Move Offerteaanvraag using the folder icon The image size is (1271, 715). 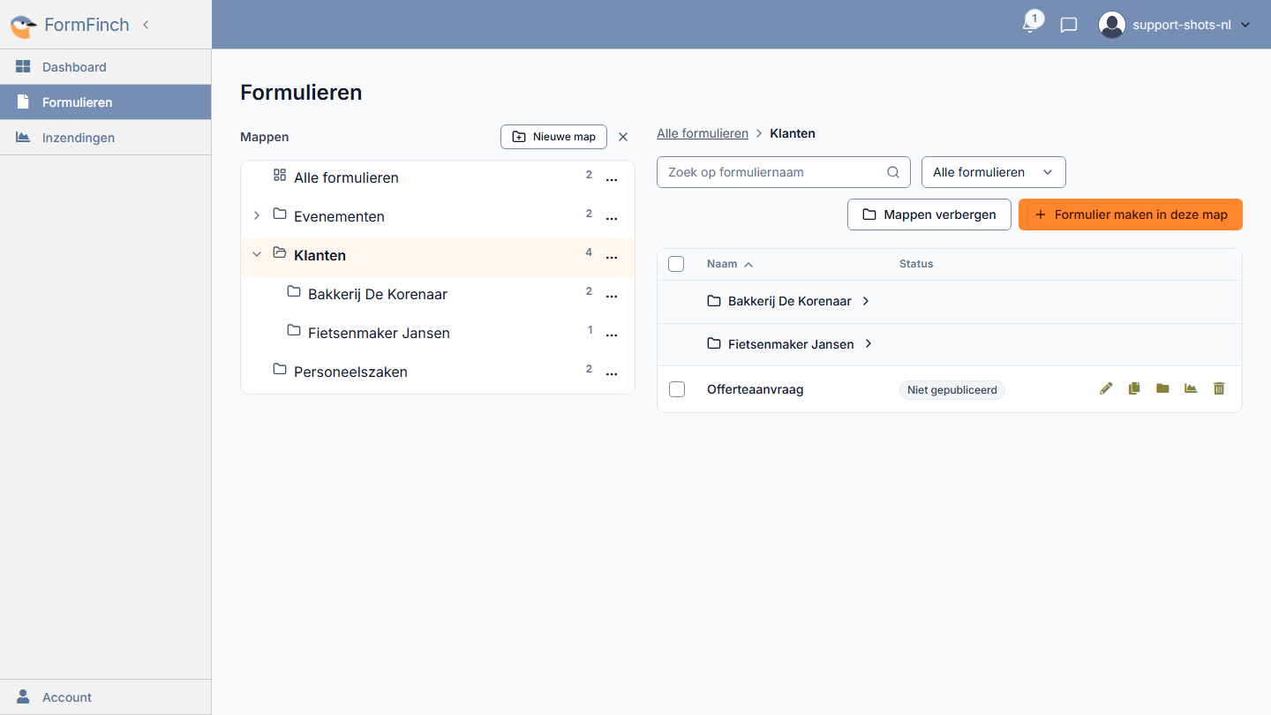point(1162,388)
